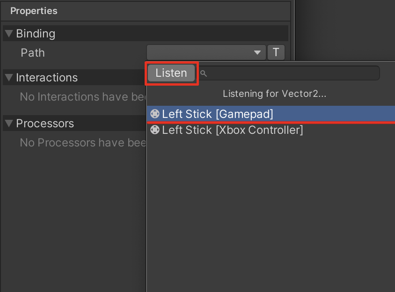The width and height of the screenshot is (395, 292).
Task: Click the Properties panel header
Action: (34, 11)
